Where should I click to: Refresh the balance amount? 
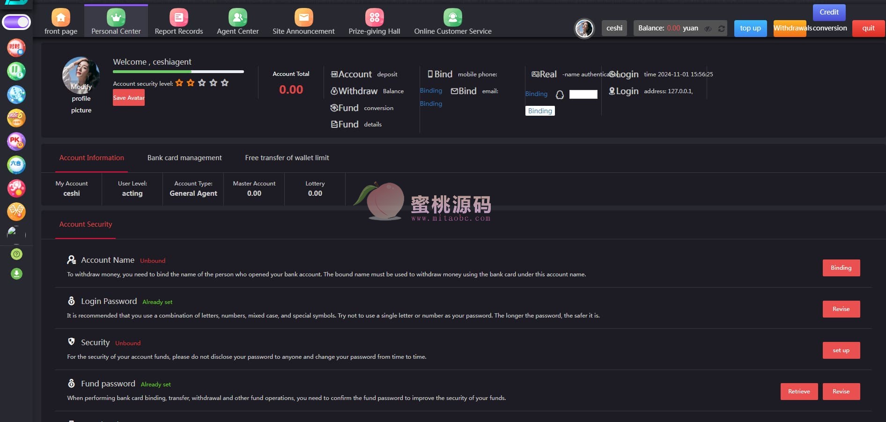(x=722, y=29)
